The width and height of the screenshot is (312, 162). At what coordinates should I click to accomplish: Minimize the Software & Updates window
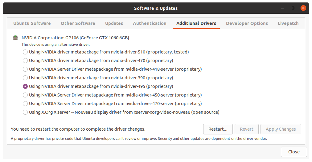click(x=282, y=8)
